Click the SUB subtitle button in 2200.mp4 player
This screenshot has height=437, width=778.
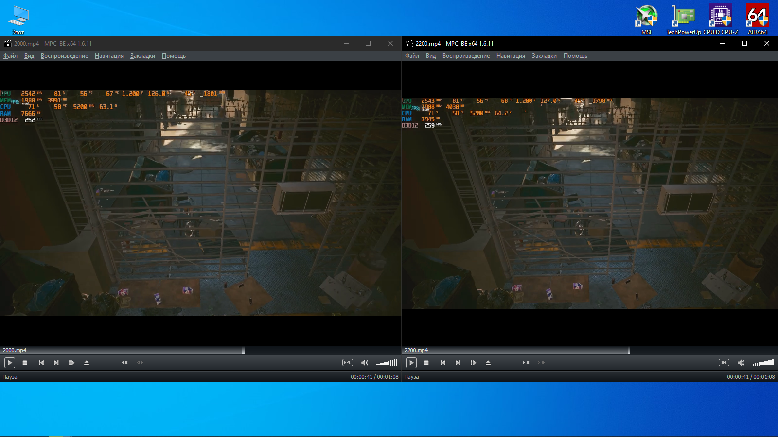pyautogui.click(x=542, y=363)
